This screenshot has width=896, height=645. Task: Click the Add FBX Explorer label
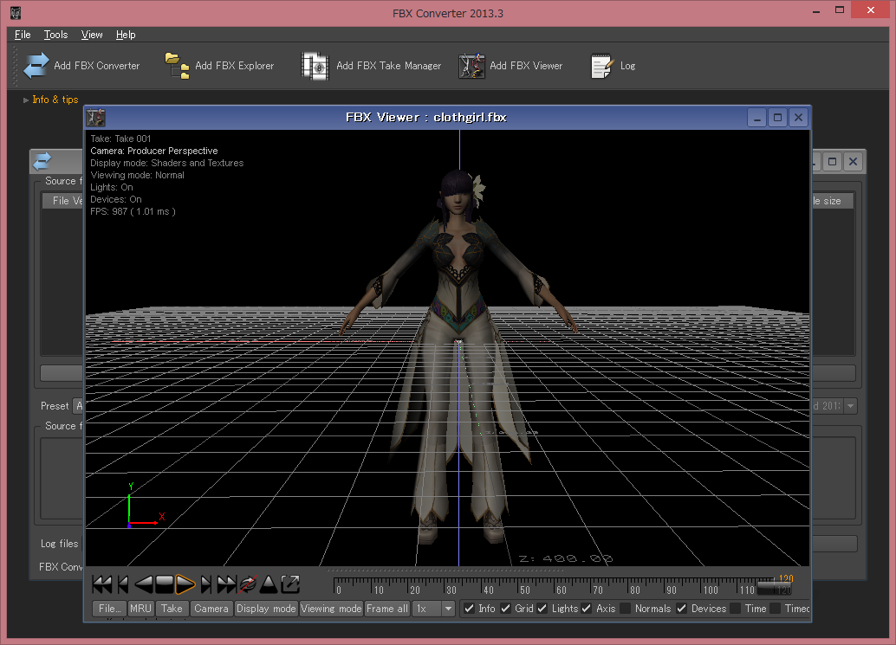(x=234, y=66)
